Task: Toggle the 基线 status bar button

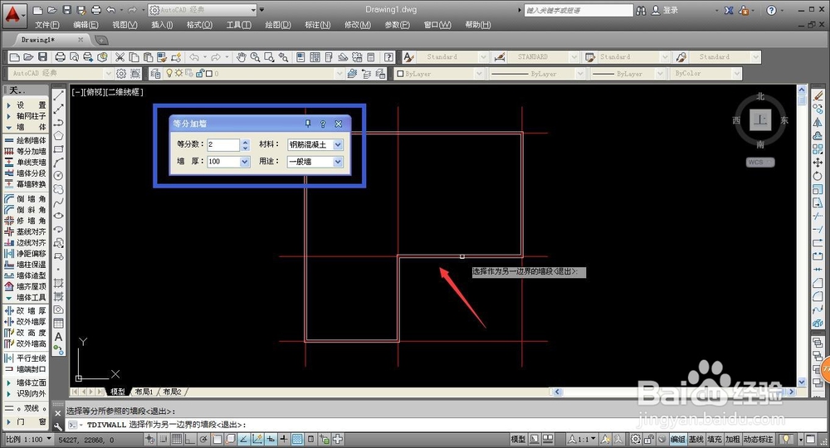Action: [x=696, y=439]
